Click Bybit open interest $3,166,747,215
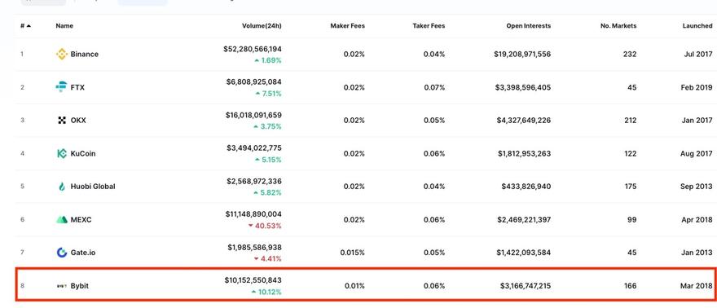717x308 pixels. click(x=526, y=286)
